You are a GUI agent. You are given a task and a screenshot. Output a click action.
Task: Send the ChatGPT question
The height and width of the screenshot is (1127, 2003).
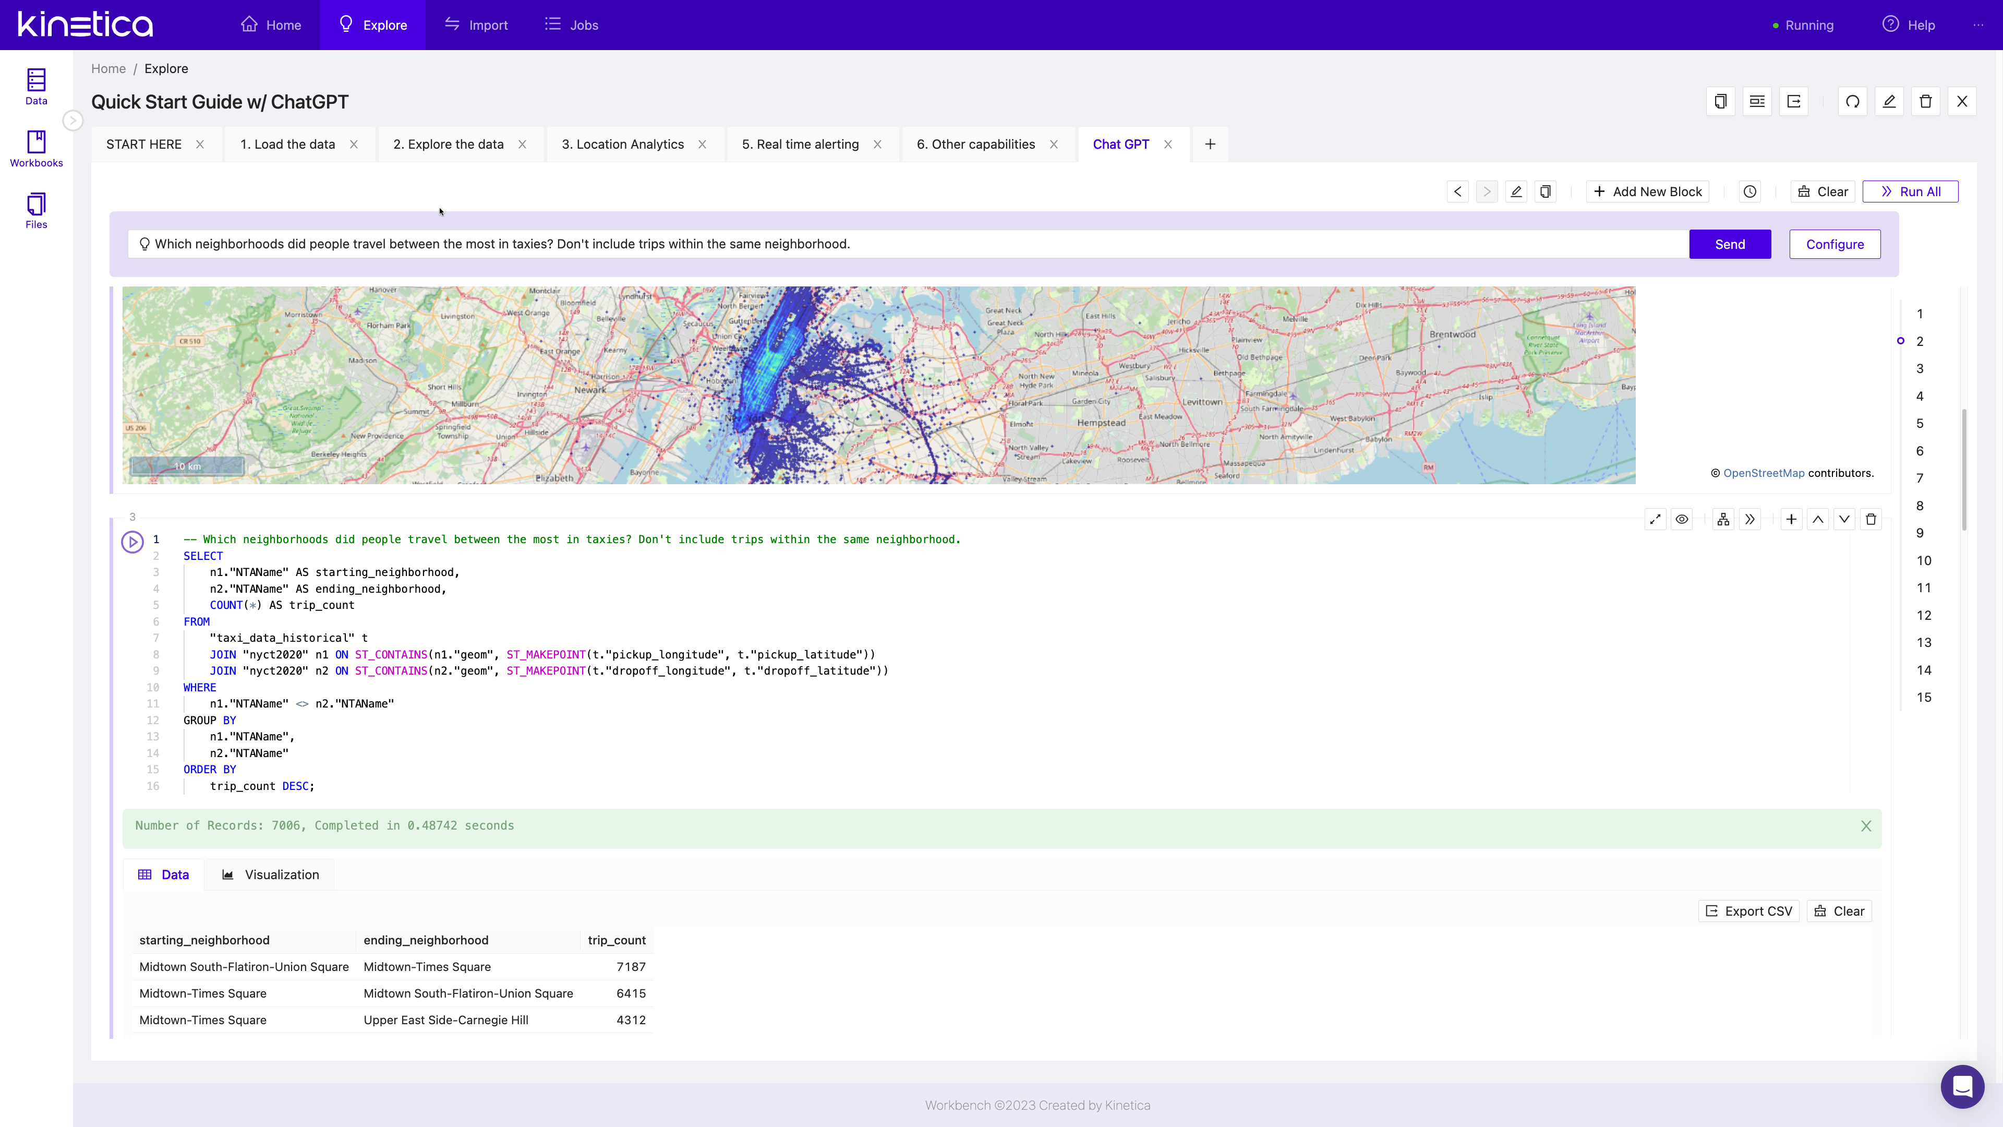tap(1730, 244)
